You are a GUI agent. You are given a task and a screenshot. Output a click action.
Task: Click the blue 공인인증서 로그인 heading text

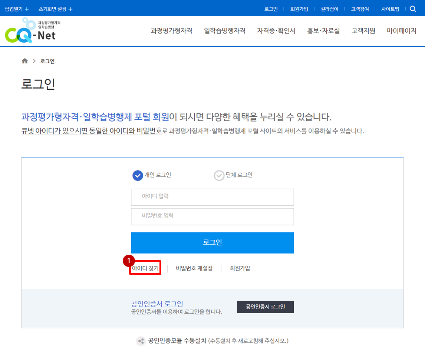157,303
